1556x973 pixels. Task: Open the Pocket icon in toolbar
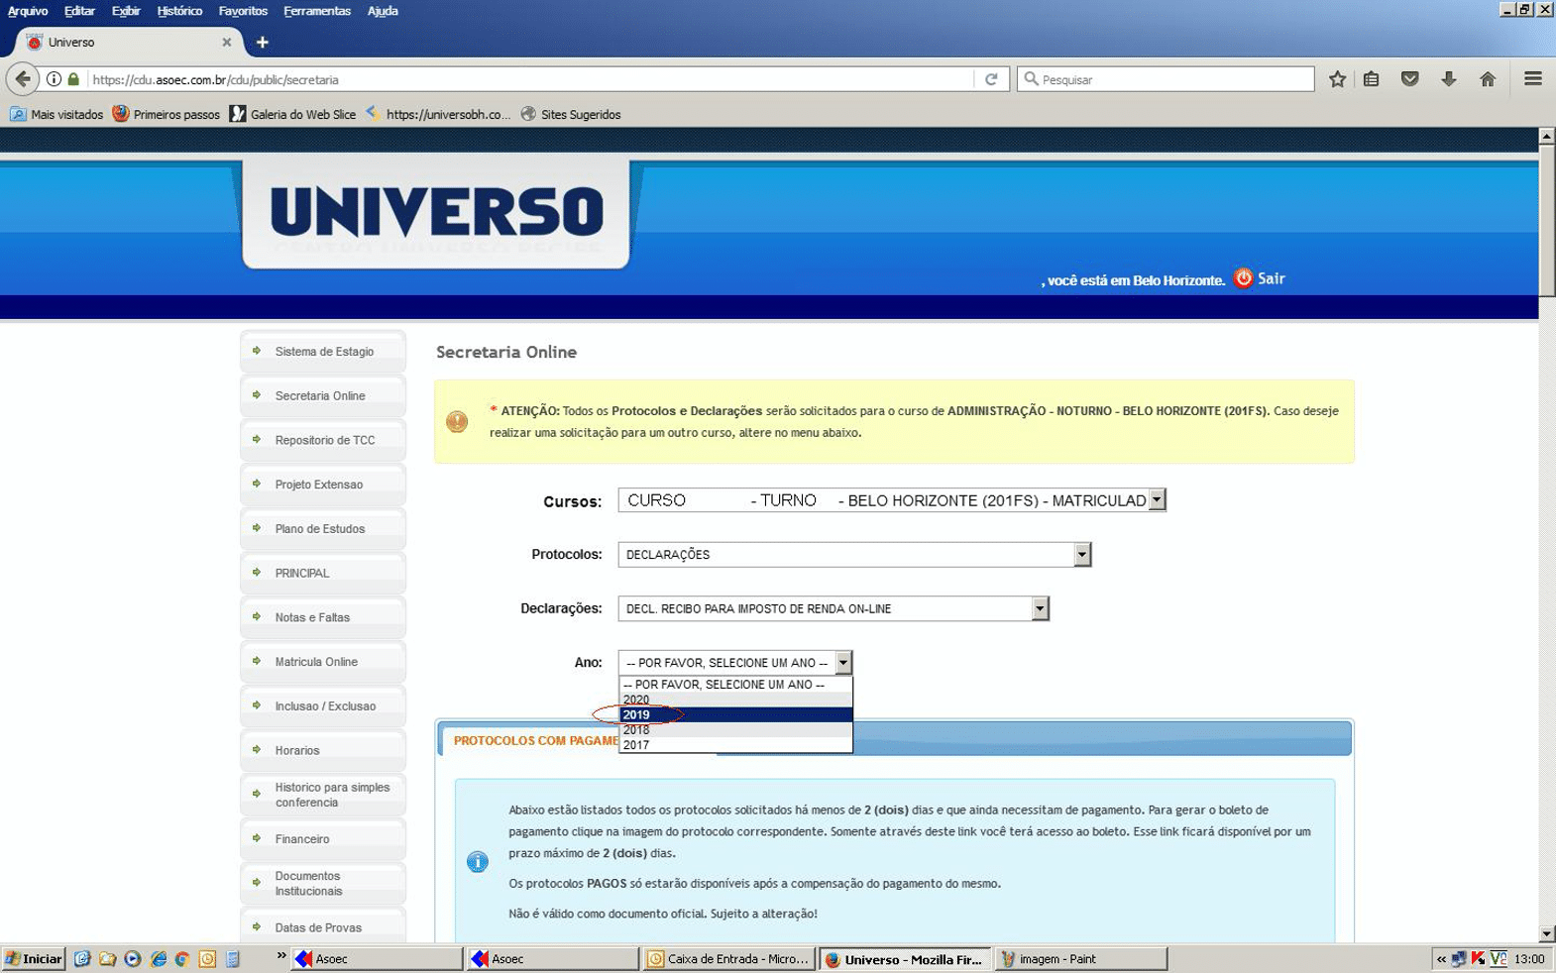(1409, 79)
